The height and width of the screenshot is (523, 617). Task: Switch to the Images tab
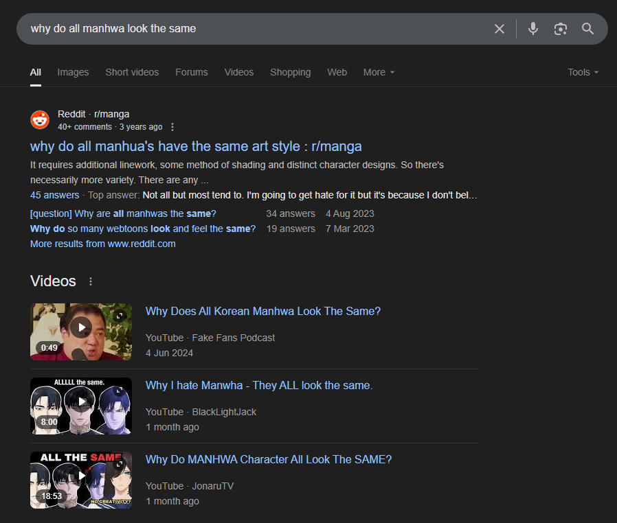[x=73, y=72]
